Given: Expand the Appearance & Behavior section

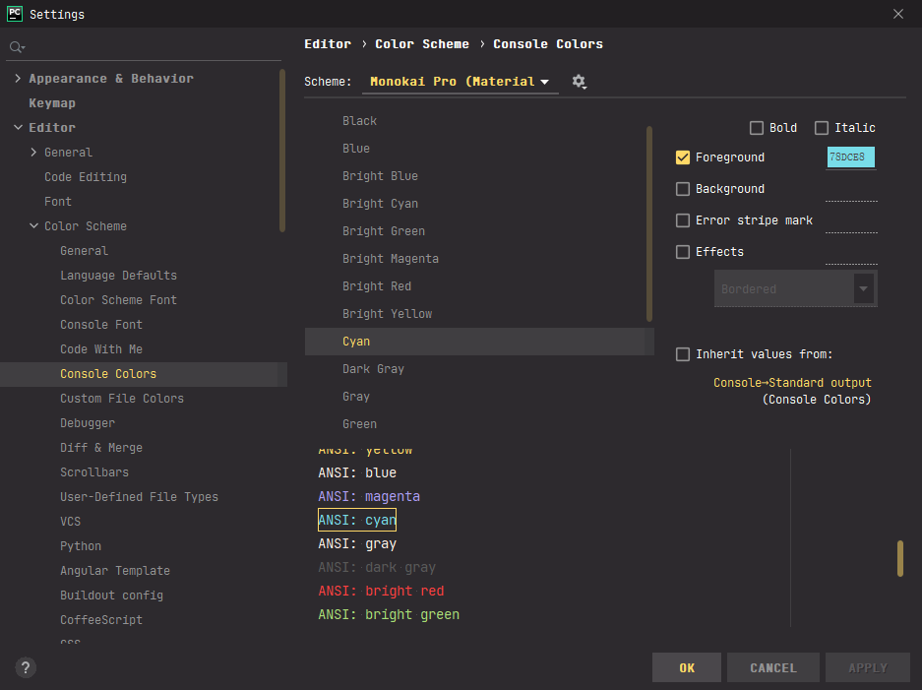Looking at the screenshot, I should pos(19,79).
